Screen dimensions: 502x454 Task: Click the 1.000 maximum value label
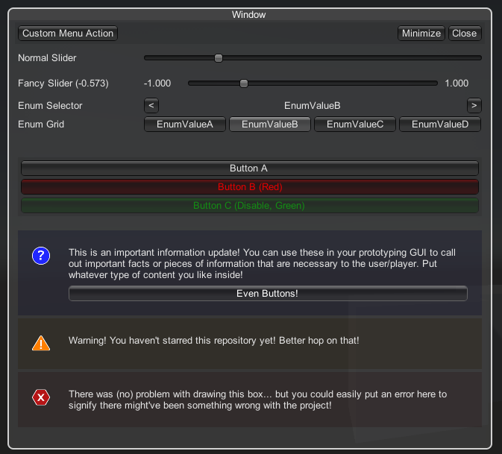(x=456, y=83)
